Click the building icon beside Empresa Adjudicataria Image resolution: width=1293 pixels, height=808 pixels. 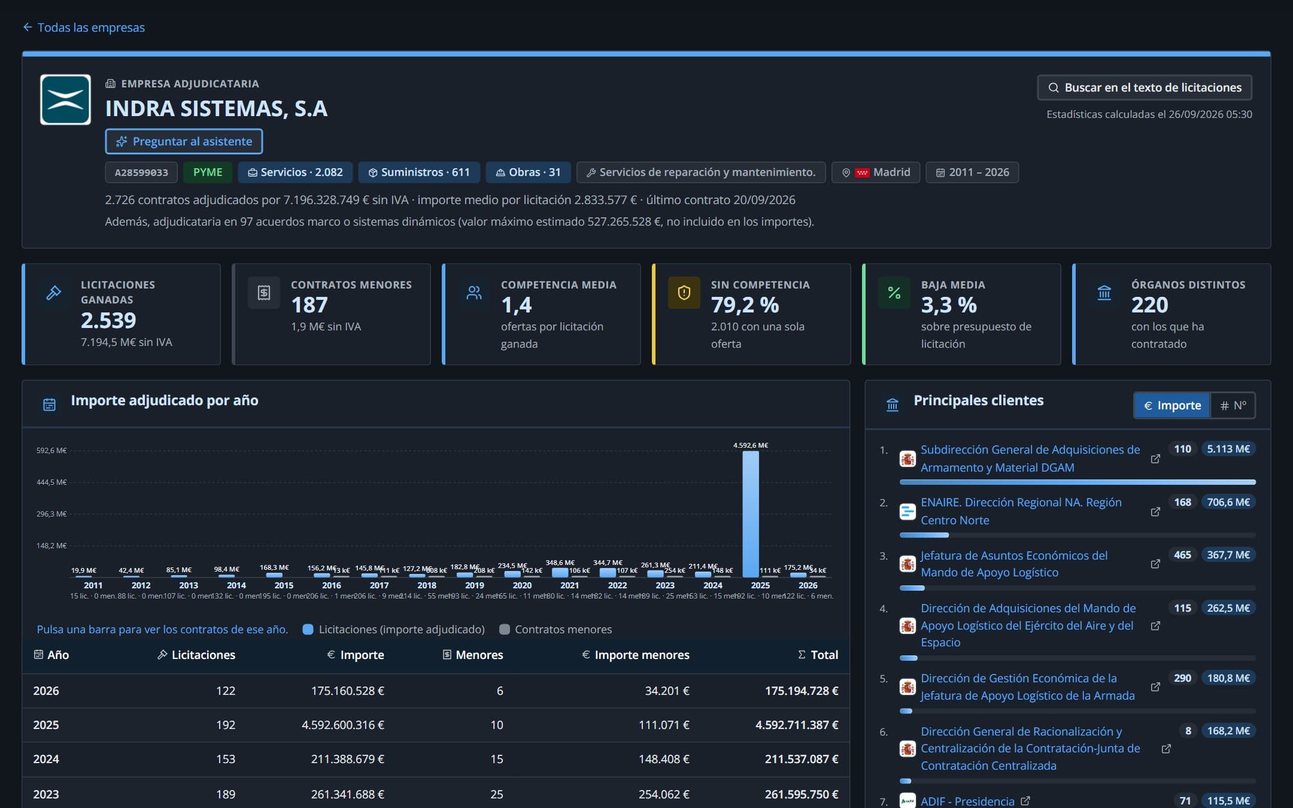pyautogui.click(x=111, y=84)
